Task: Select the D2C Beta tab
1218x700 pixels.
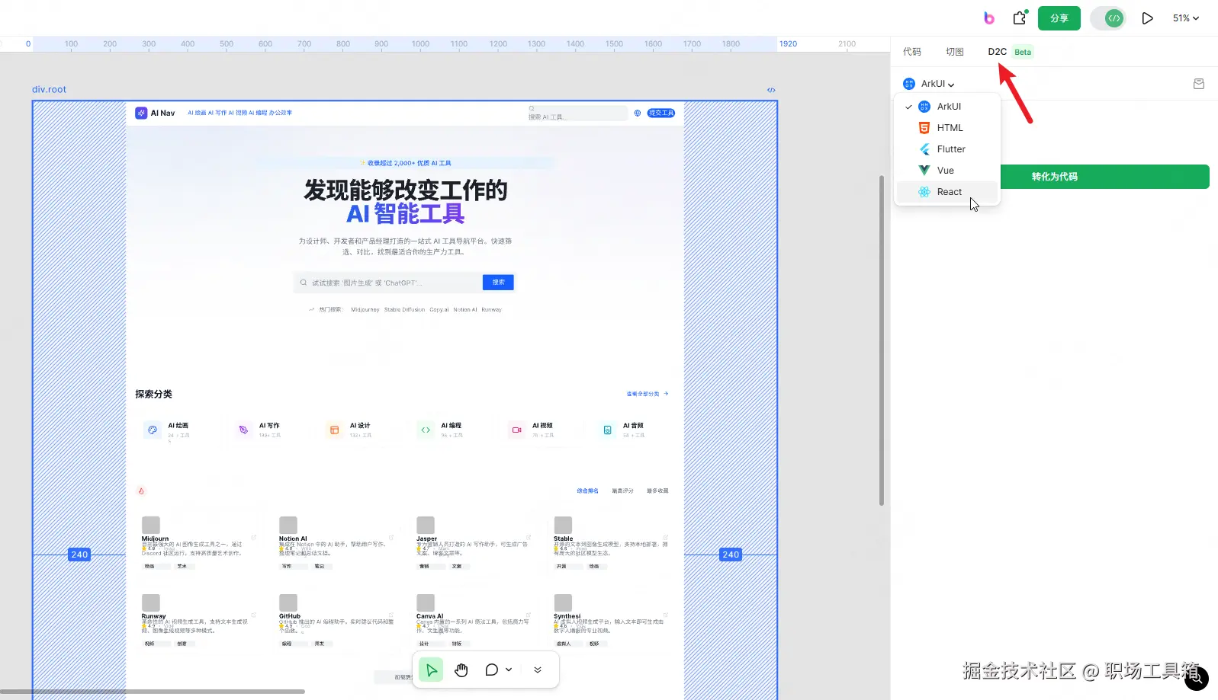Action: click(1010, 52)
